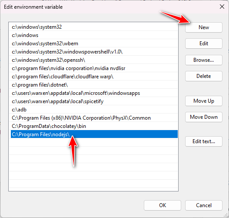The image size is (229, 218).
Task: Select the windowspowershell\v1.0 path entry
Action: 94,52
